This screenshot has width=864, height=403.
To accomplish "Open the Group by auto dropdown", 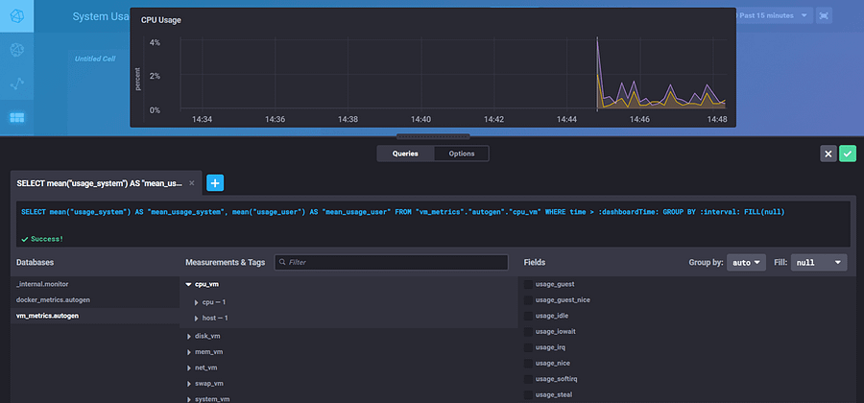I will (746, 262).
